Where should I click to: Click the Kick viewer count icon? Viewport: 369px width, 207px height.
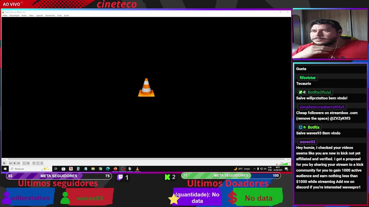(x=167, y=177)
